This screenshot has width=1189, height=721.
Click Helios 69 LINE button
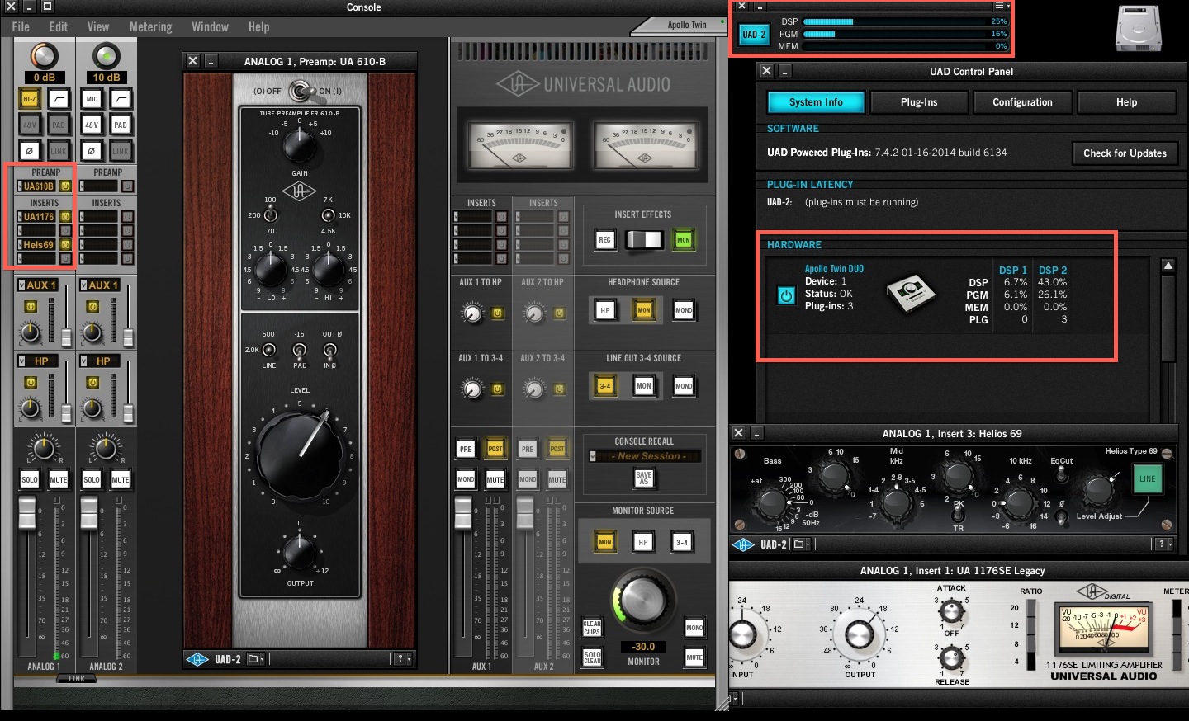point(1148,478)
